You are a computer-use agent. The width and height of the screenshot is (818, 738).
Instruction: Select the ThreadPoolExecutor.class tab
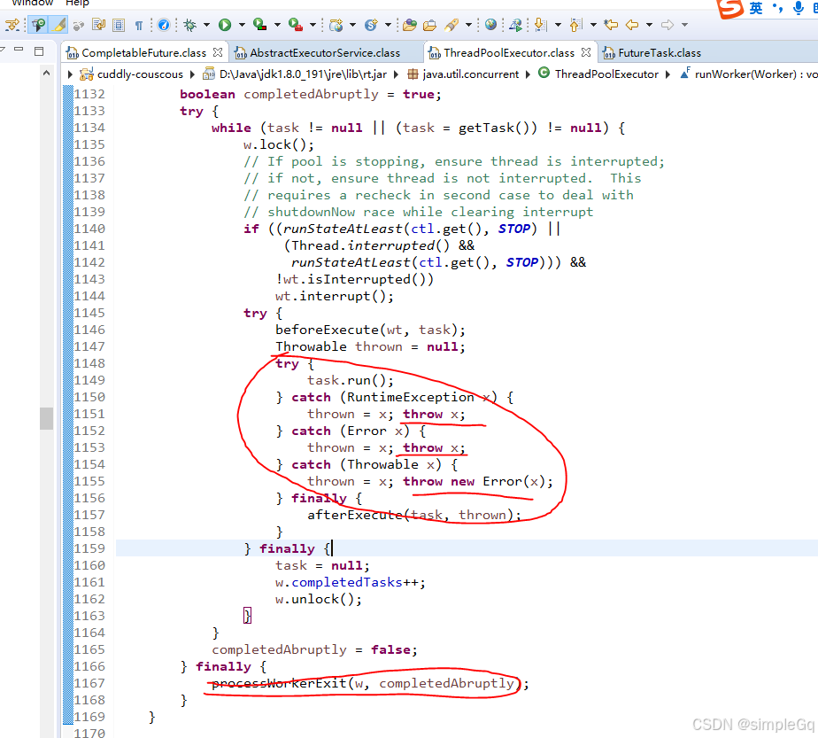[509, 53]
